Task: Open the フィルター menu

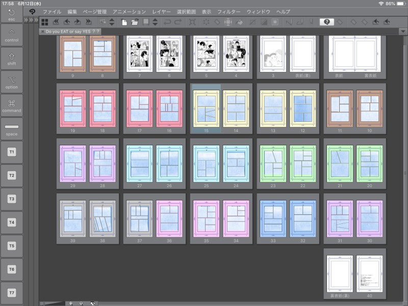Action: point(228,12)
